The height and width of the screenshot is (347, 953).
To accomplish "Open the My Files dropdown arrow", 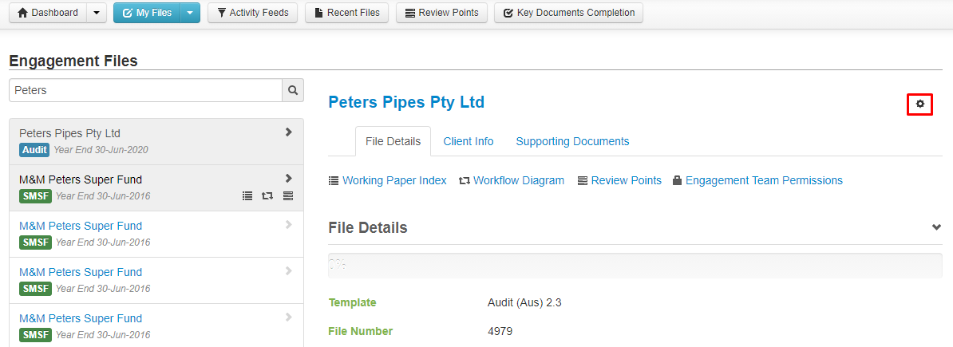I will point(190,13).
